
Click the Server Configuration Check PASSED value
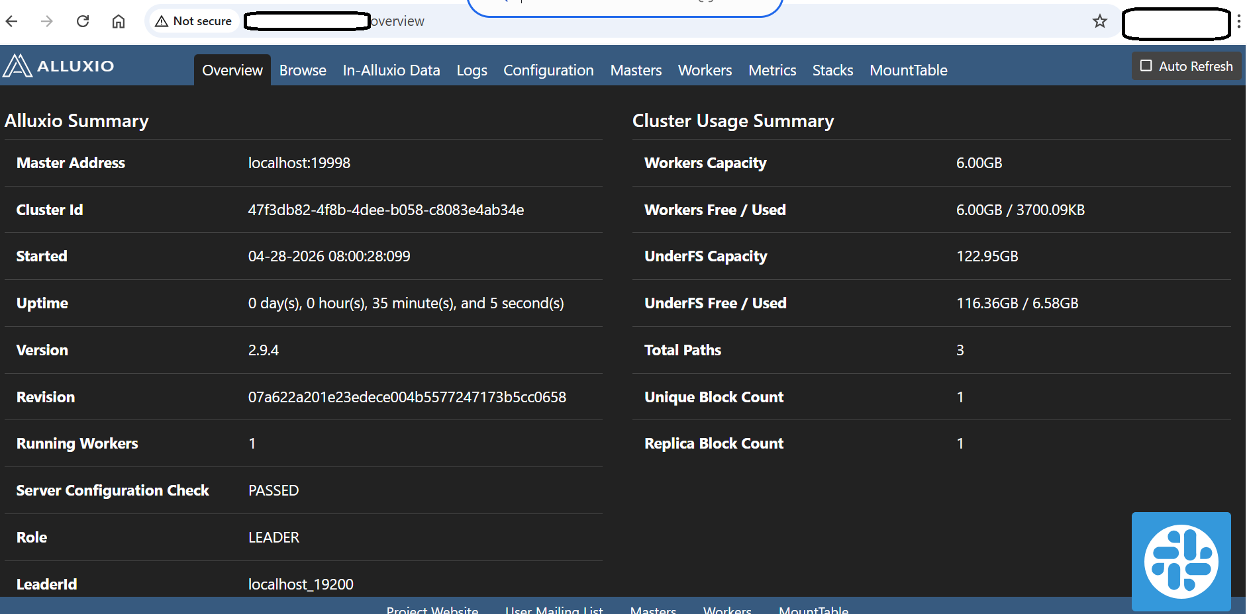(x=274, y=490)
